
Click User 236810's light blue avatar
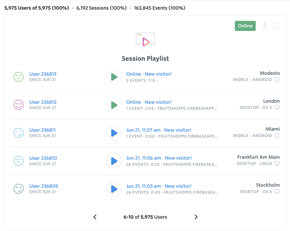[x=18, y=161]
